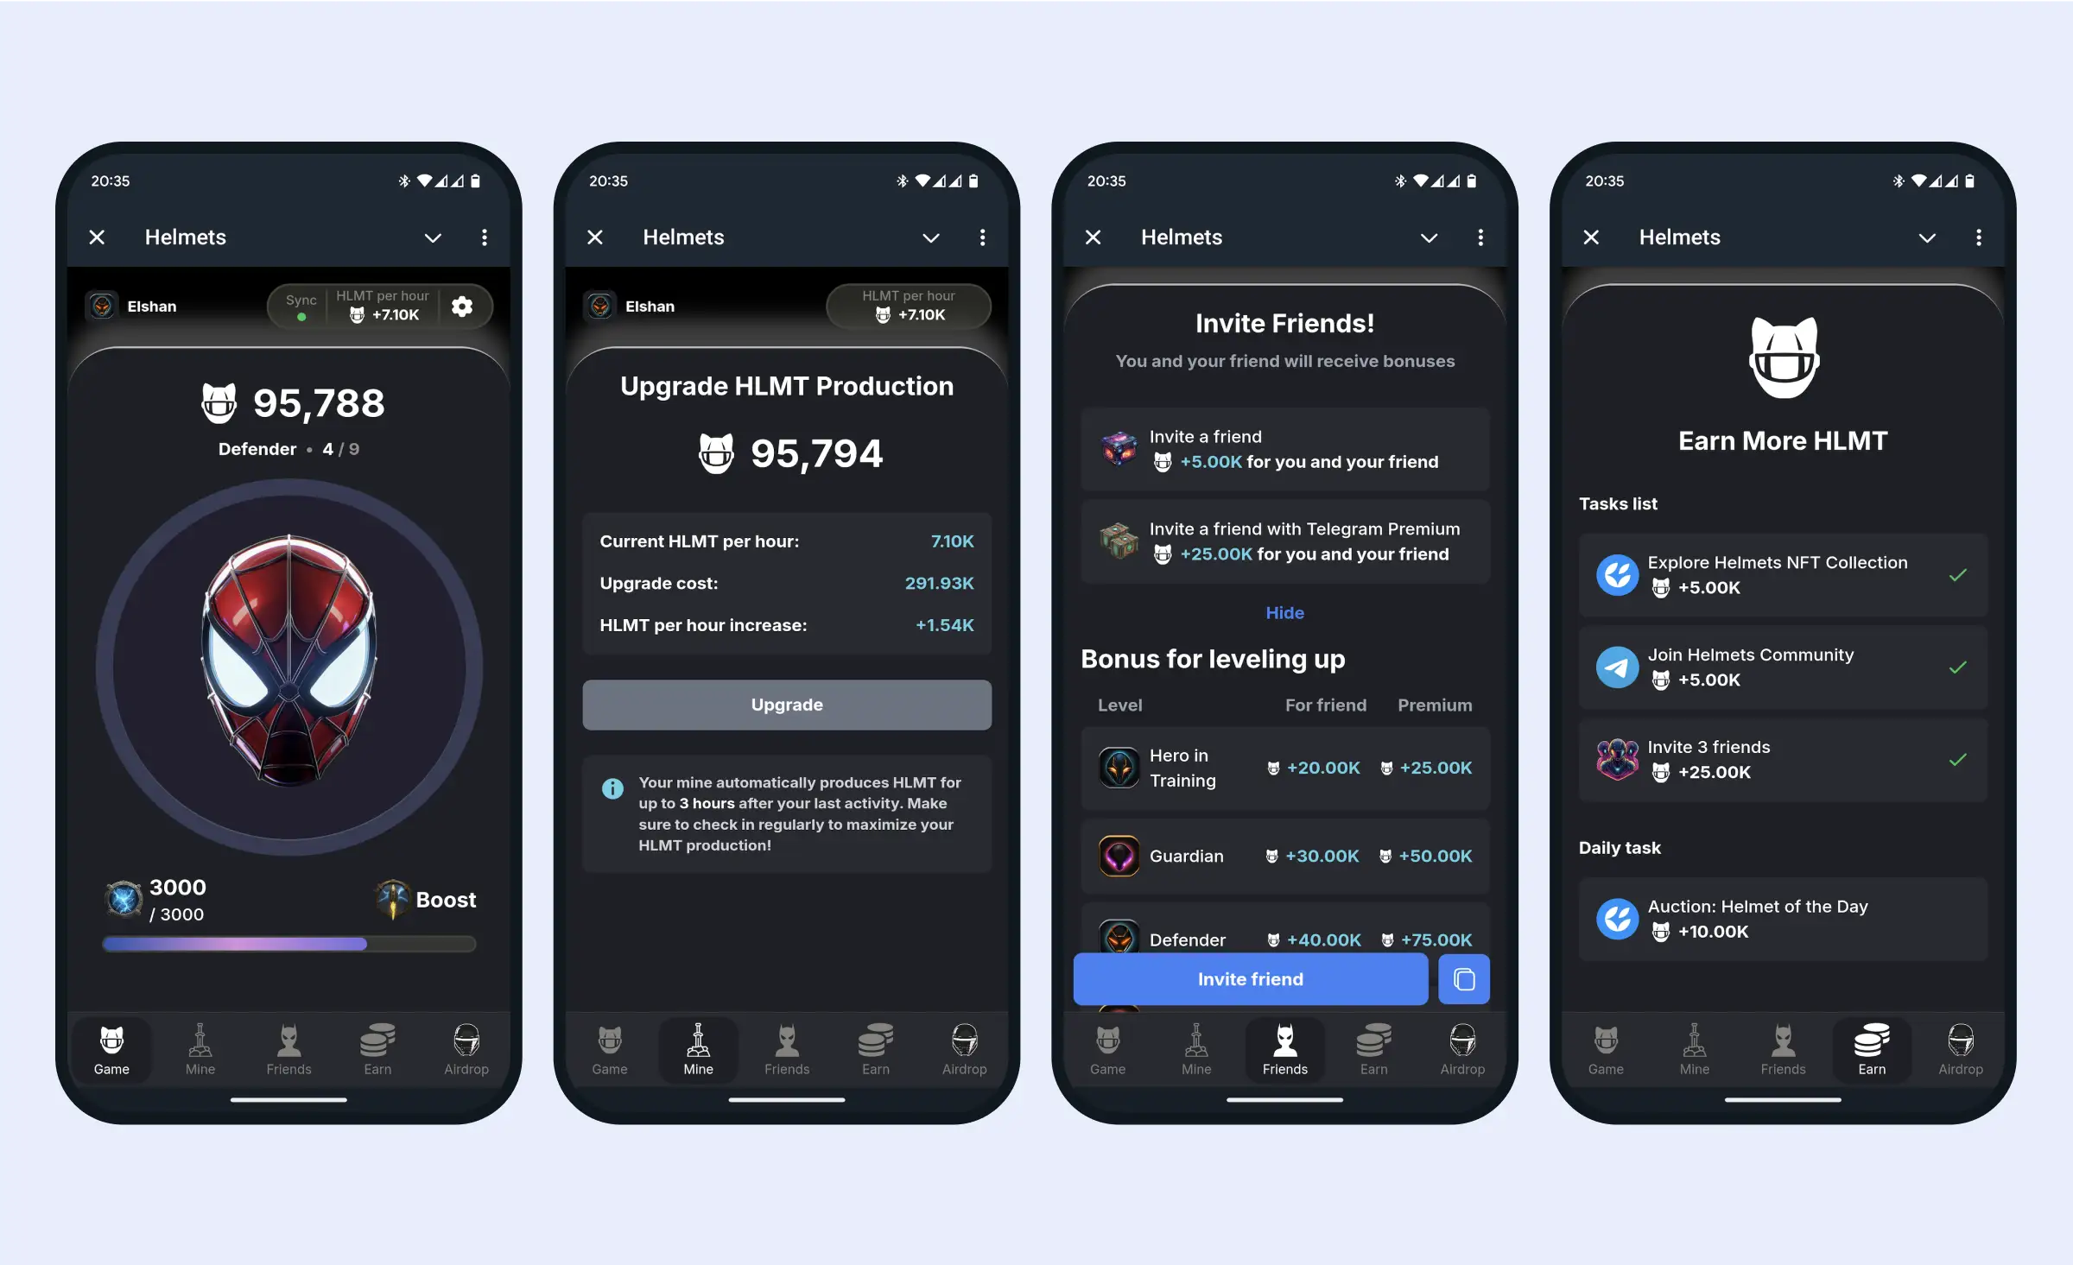Screen dimensions: 2073x1265
Task: Click the Invite friend blue button
Action: point(1250,978)
